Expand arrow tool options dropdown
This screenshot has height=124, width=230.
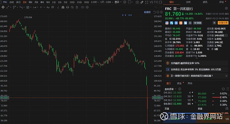click(x=44, y=7)
